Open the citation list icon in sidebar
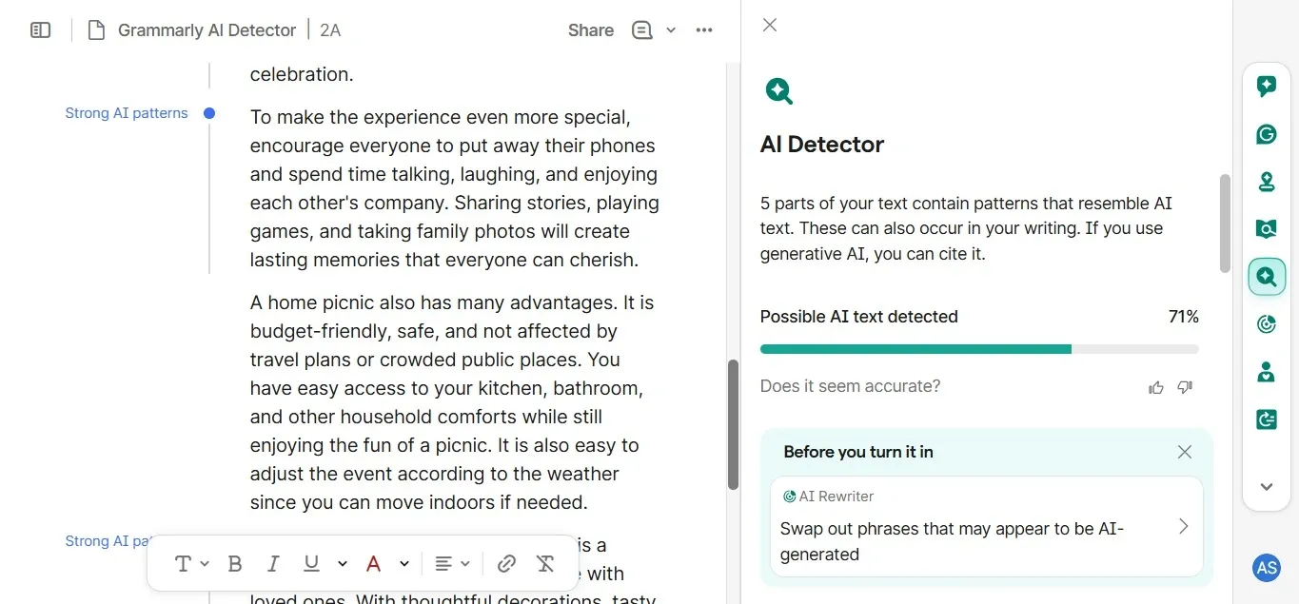Screen dimensions: 1299x604 pyautogui.click(x=1267, y=419)
